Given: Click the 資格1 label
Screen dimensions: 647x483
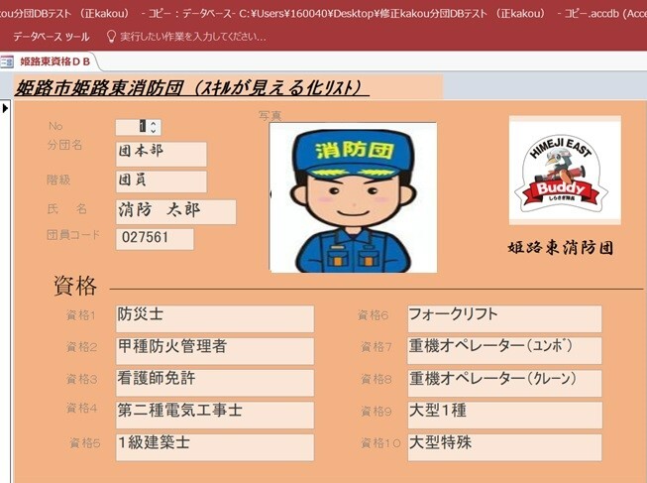Looking at the screenshot, I should pyautogui.click(x=81, y=315).
